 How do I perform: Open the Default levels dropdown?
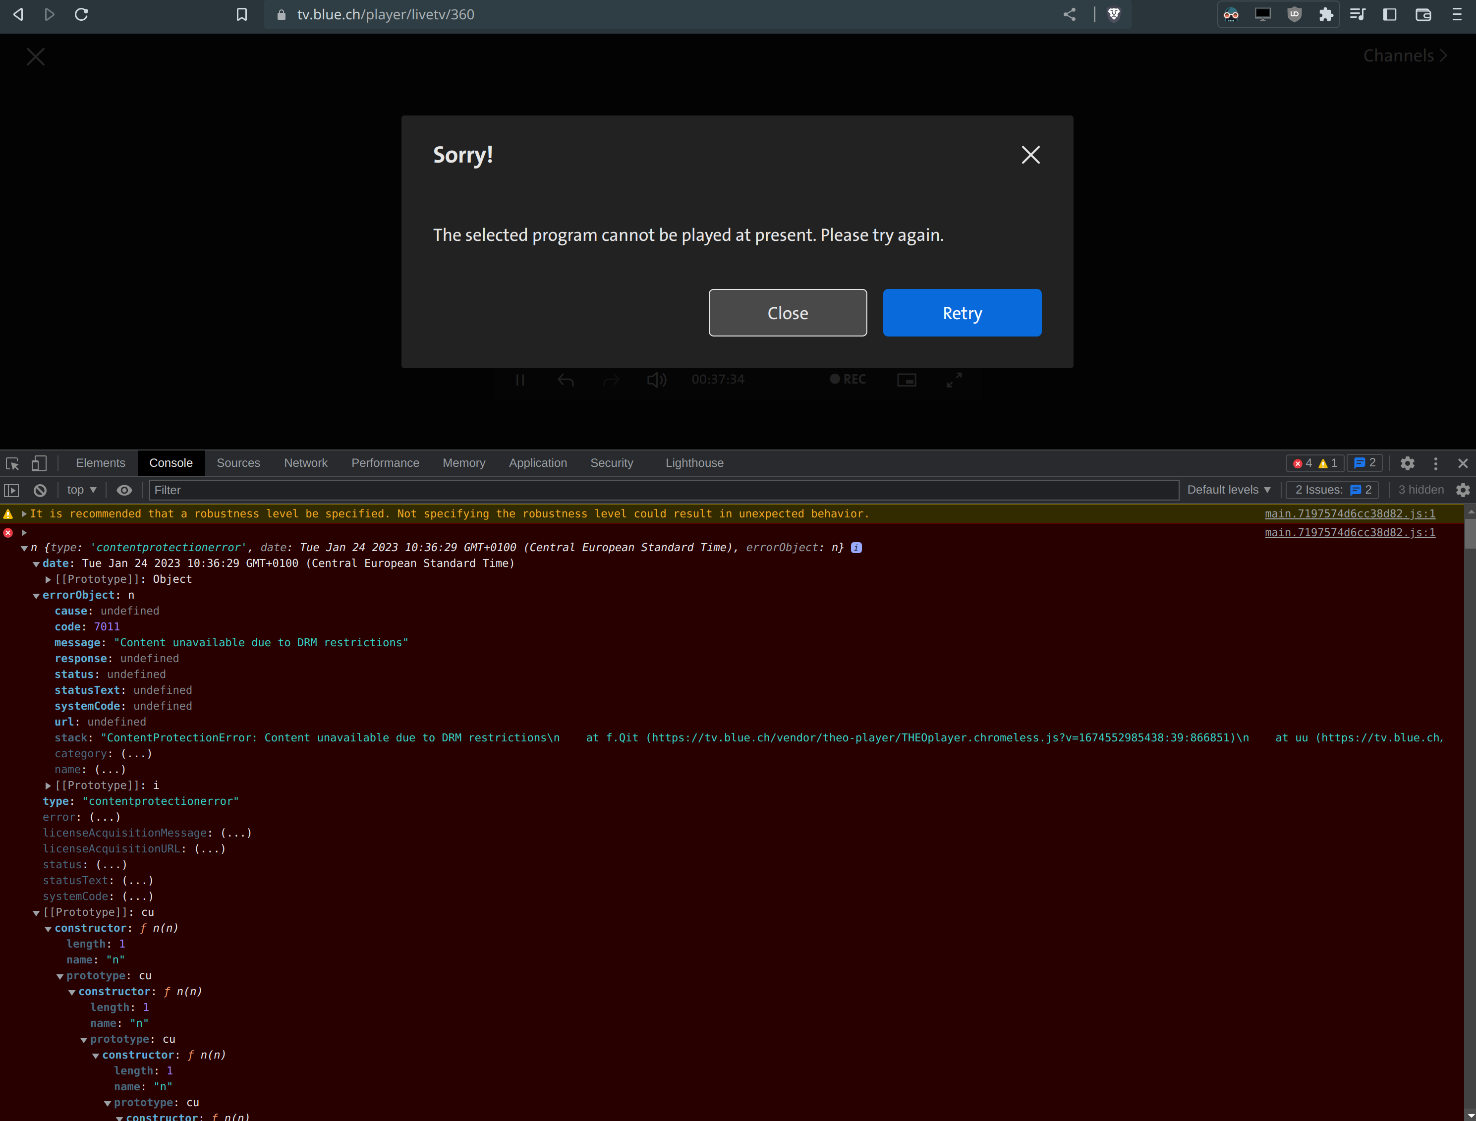1229,491
